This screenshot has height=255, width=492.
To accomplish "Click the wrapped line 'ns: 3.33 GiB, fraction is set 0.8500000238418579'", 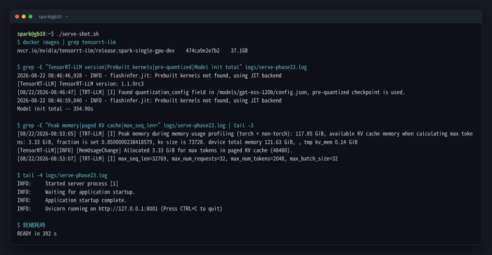I will coord(187,142).
